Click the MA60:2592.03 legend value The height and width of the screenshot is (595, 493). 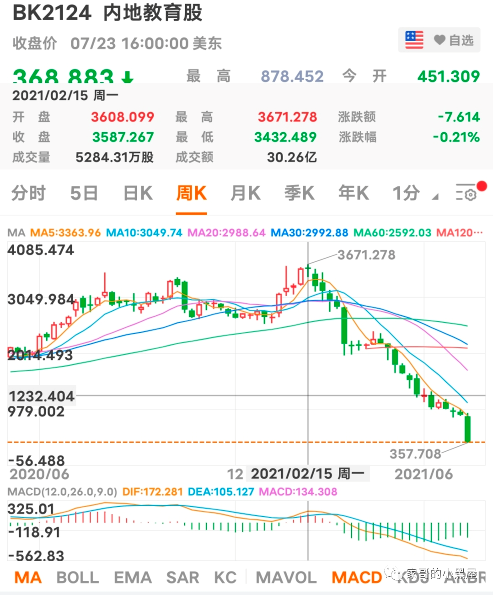point(392,233)
